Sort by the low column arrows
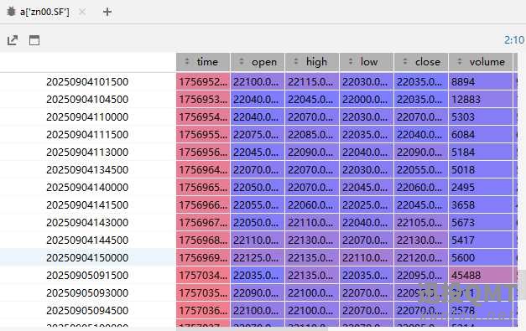Viewport: 526px width, 331px height. [x=351, y=62]
